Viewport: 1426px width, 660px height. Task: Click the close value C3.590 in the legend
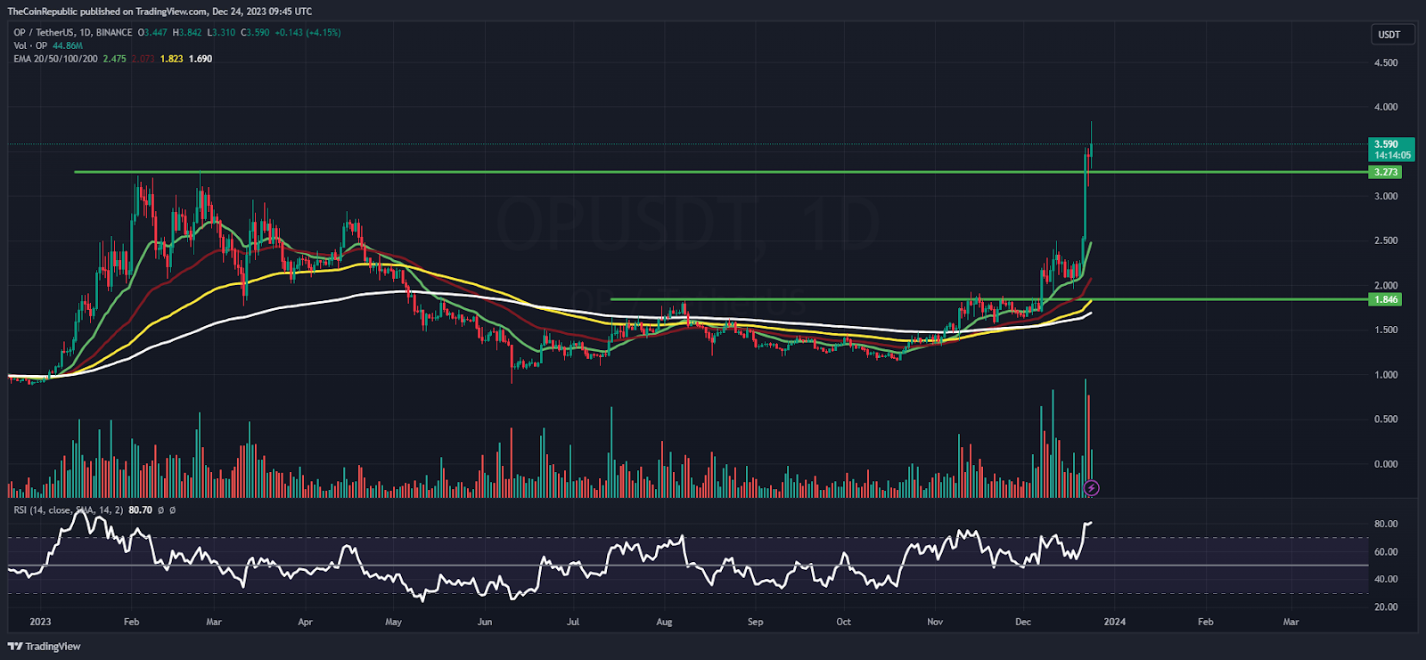click(x=256, y=33)
